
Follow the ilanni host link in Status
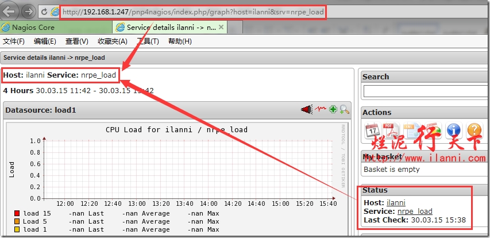coord(396,203)
